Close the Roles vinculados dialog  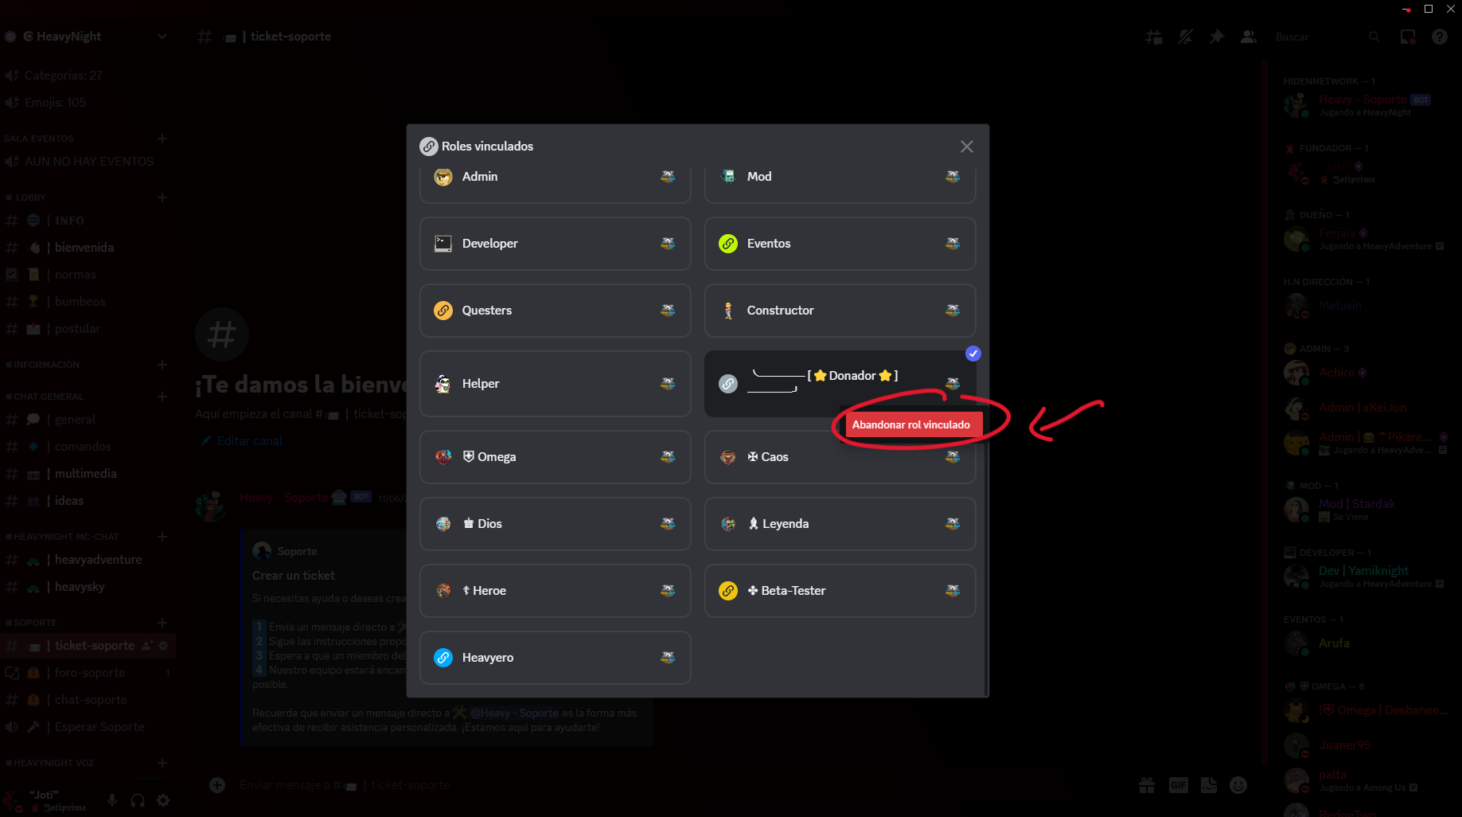coord(966,147)
